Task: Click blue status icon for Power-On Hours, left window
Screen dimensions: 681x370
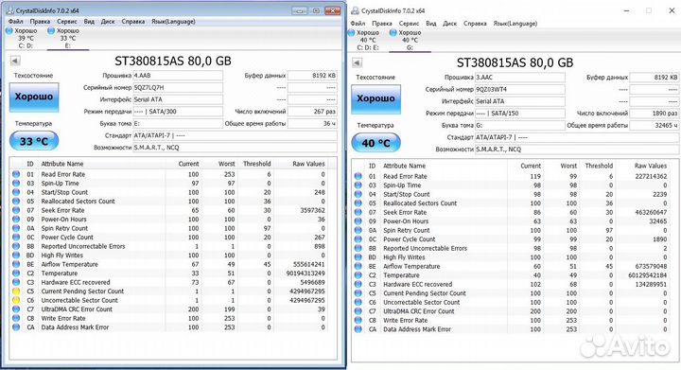Action: tap(16, 220)
